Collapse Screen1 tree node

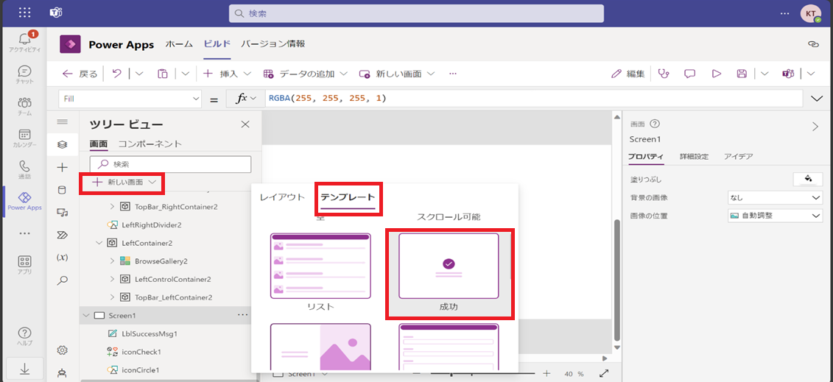coord(86,315)
